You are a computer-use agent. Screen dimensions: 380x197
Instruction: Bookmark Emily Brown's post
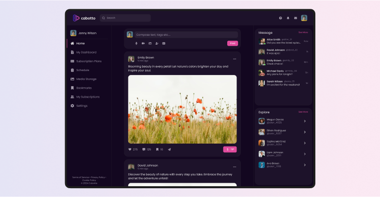tap(157, 149)
